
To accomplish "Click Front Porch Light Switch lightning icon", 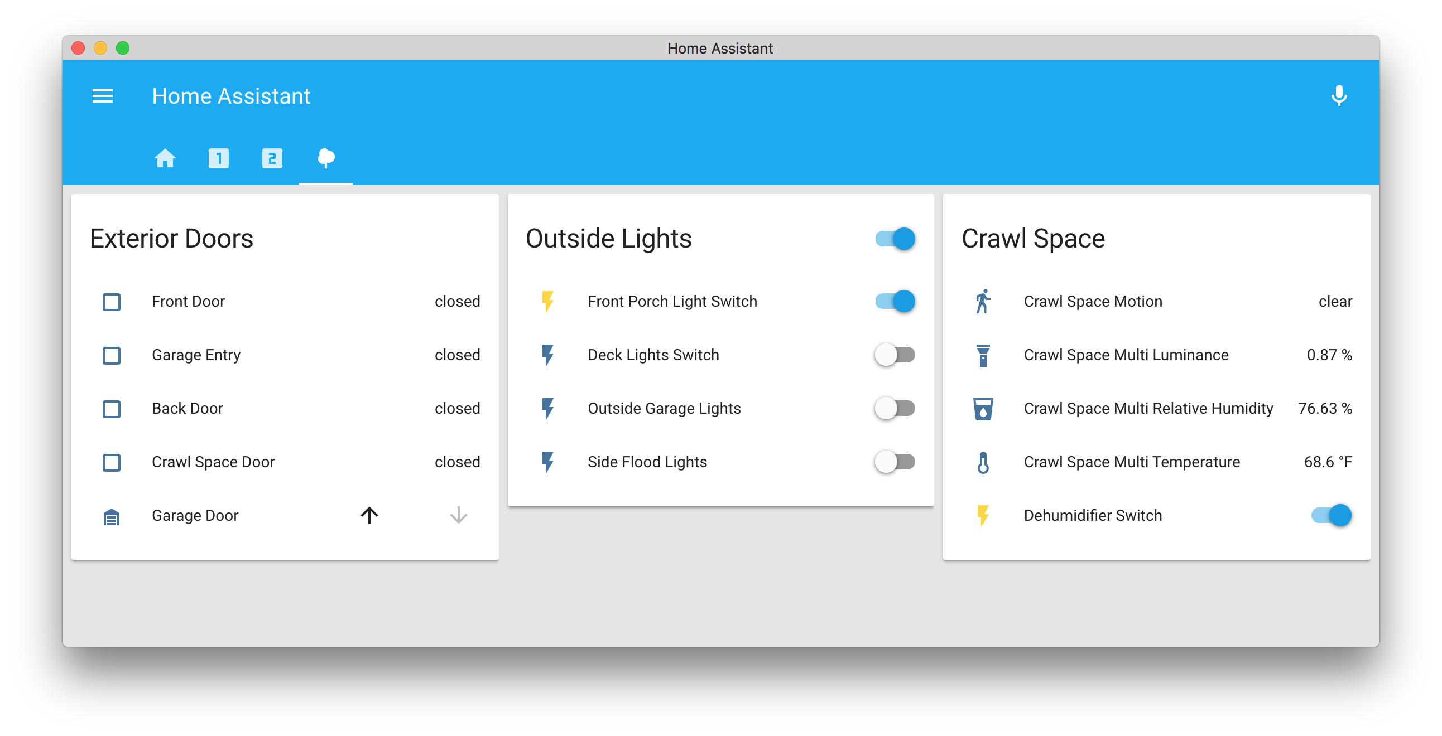I will tap(547, 302).
